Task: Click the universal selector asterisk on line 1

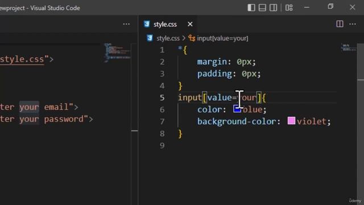Action: [180, 48]
